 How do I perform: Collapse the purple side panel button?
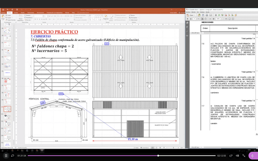(x=253, y=156)
